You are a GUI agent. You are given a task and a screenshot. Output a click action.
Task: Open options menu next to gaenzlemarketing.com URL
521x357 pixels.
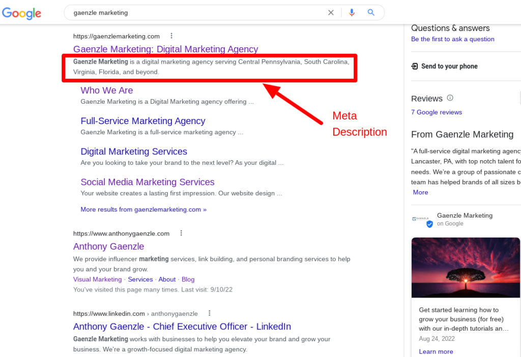pyautogui.click(x=171, y=36)
